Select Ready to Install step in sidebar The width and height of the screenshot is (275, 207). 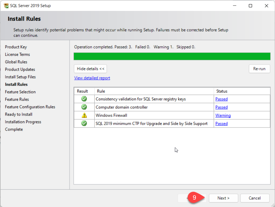[19, 114]
